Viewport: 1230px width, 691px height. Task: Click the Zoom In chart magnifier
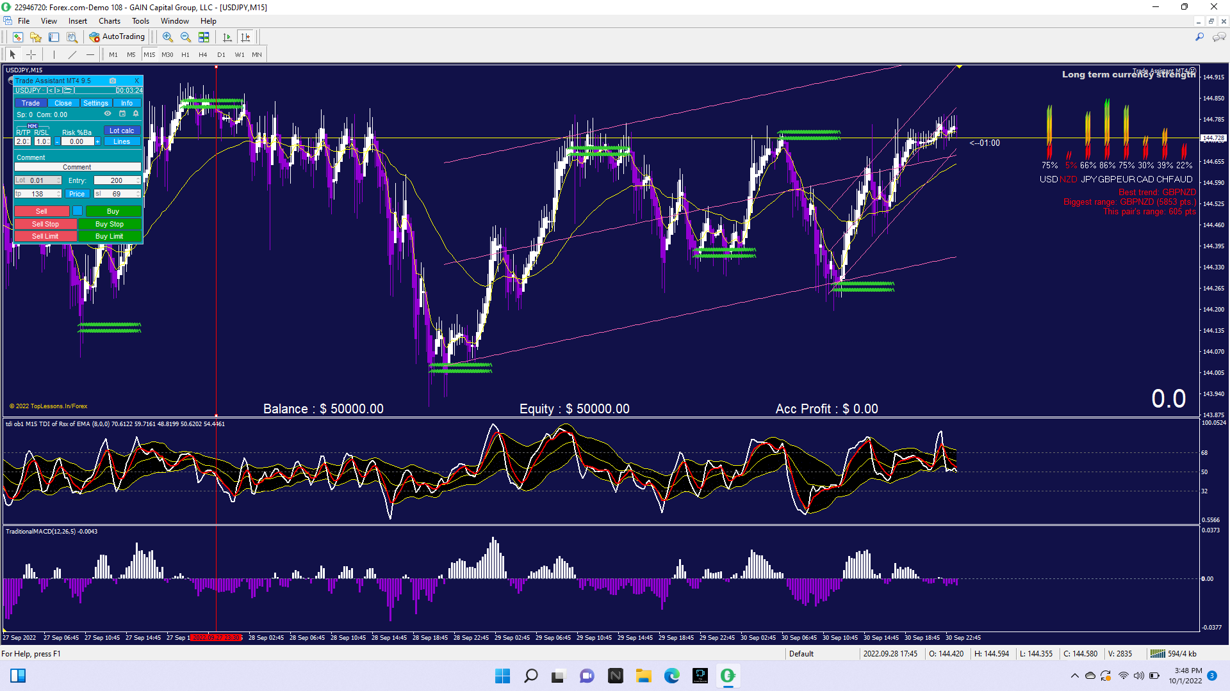(167, 37)
